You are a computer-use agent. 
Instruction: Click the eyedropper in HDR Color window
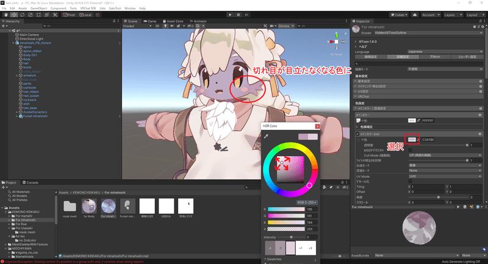pyautogui.click(x=266, y=136)
